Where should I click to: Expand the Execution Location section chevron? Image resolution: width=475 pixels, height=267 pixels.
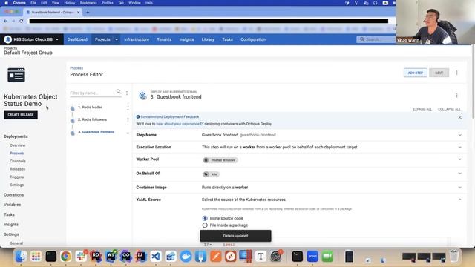click(x=460, y=147)
